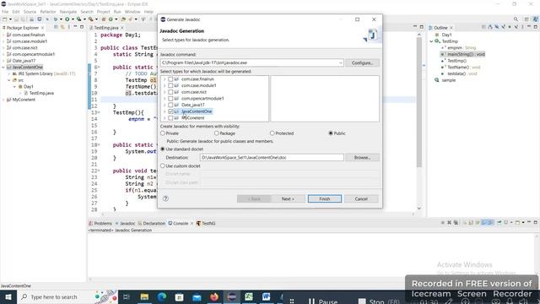Select the Protected visibility radio button
This screenshot has height=304, width=540.
point(272,133)
